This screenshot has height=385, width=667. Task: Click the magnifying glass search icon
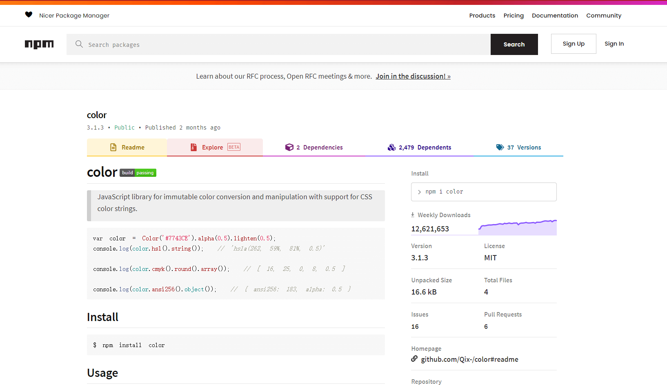point(79,44)
